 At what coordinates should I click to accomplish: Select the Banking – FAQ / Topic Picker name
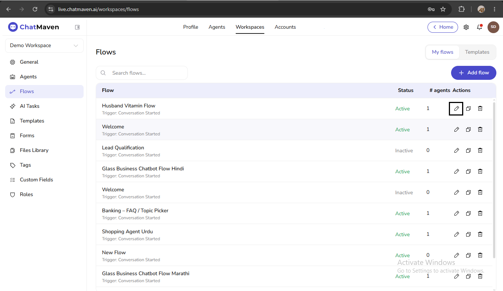[135, 211]
